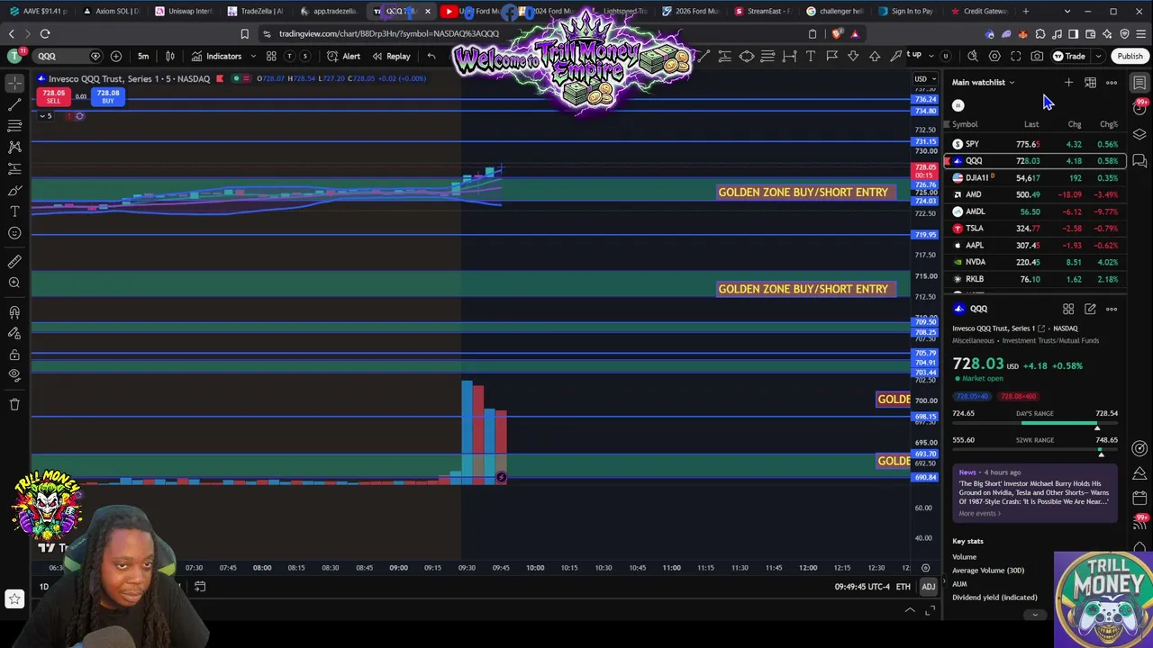The height and width of the screenshot is (648, 1153).
Task: Open watchlist advanced view icon
Action: [1090, 83]
